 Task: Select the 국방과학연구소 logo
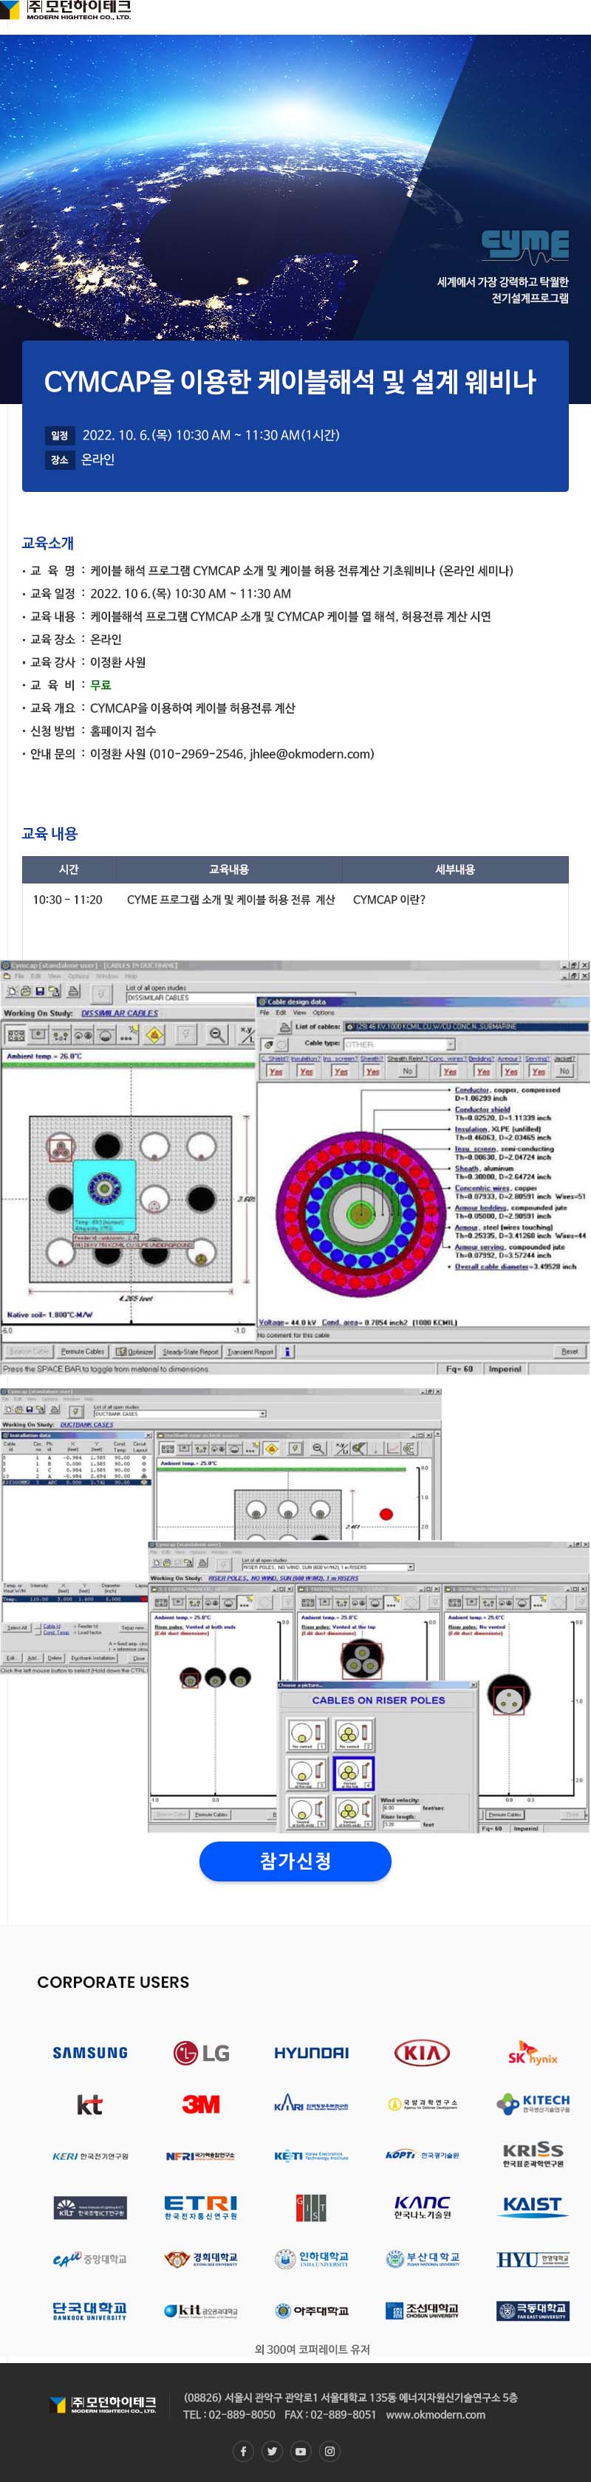point(423,2105)
